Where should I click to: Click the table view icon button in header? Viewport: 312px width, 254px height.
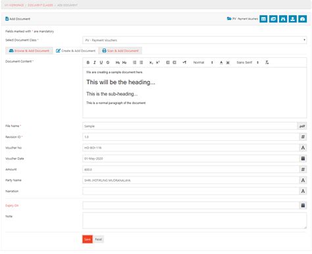263,19
